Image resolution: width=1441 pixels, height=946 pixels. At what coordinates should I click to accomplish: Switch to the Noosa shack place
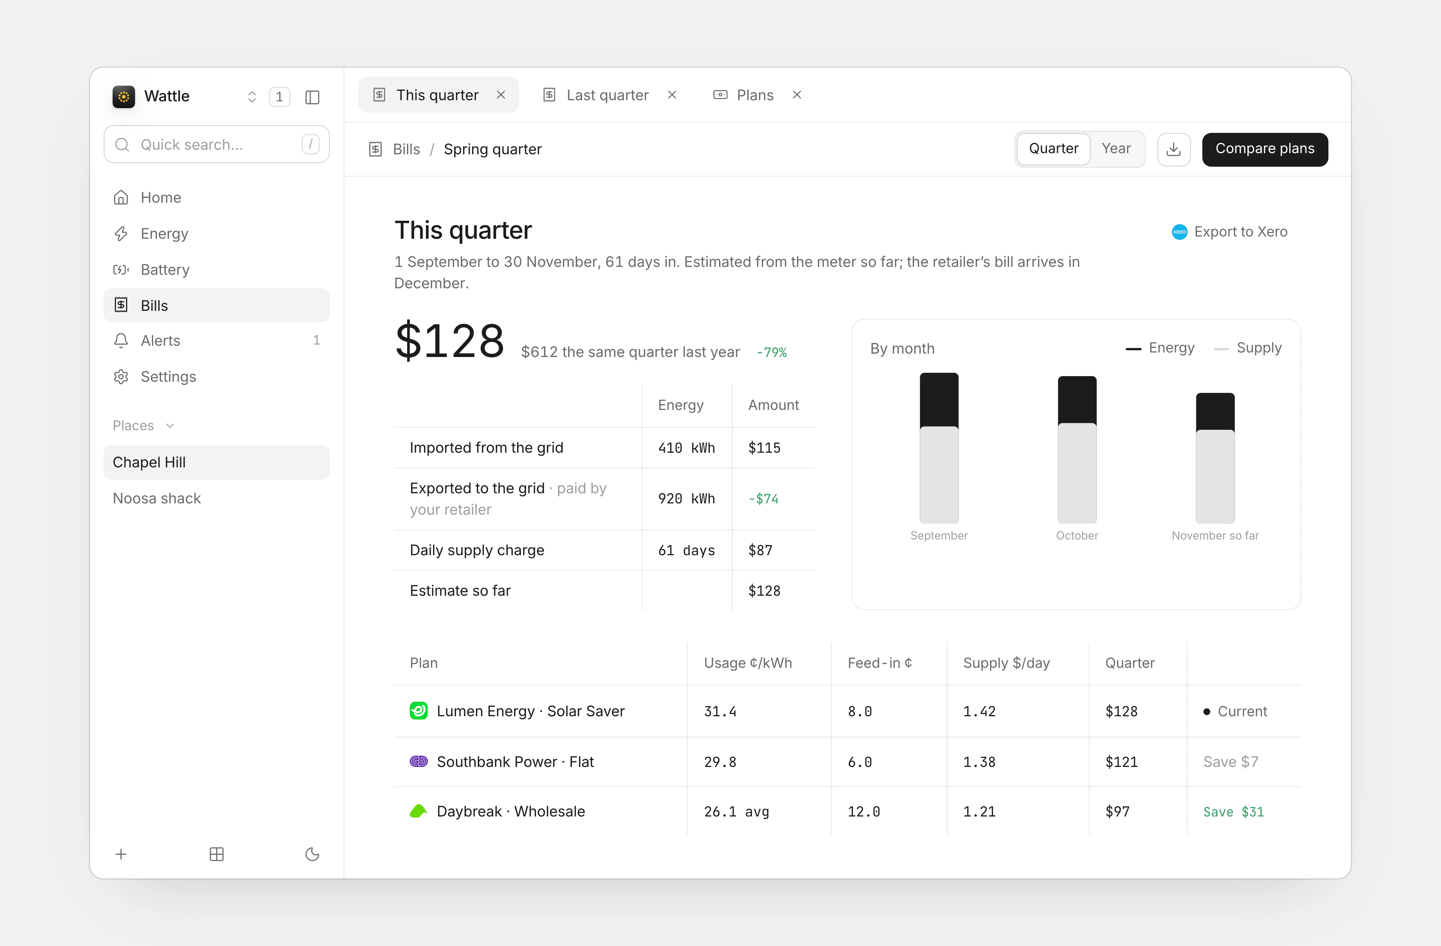tap(217, 499)
